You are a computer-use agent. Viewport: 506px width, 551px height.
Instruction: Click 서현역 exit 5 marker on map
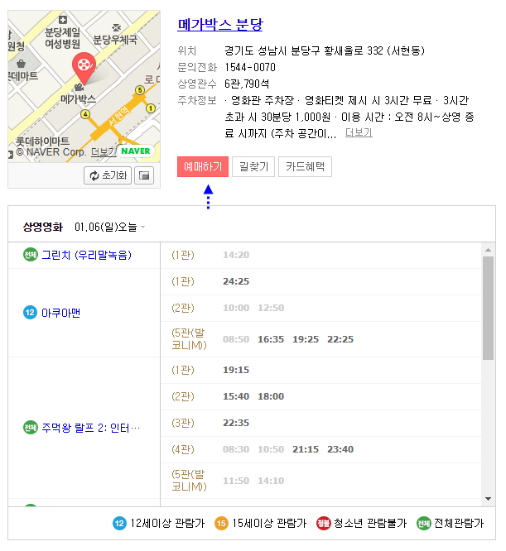(140, 90)
